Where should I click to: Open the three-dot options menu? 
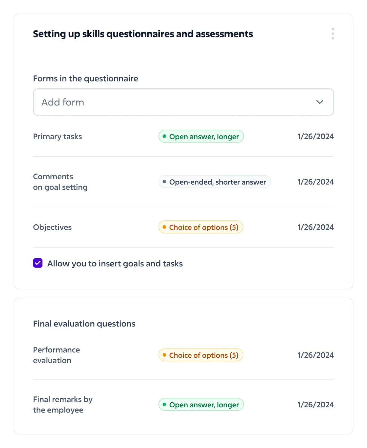[333, 34]
